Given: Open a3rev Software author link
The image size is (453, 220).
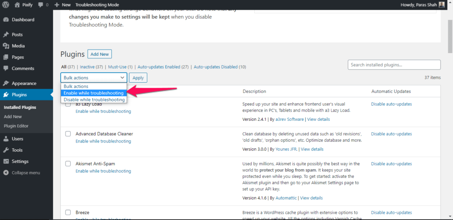Looking at the screenshot, I should coord(289,119).
